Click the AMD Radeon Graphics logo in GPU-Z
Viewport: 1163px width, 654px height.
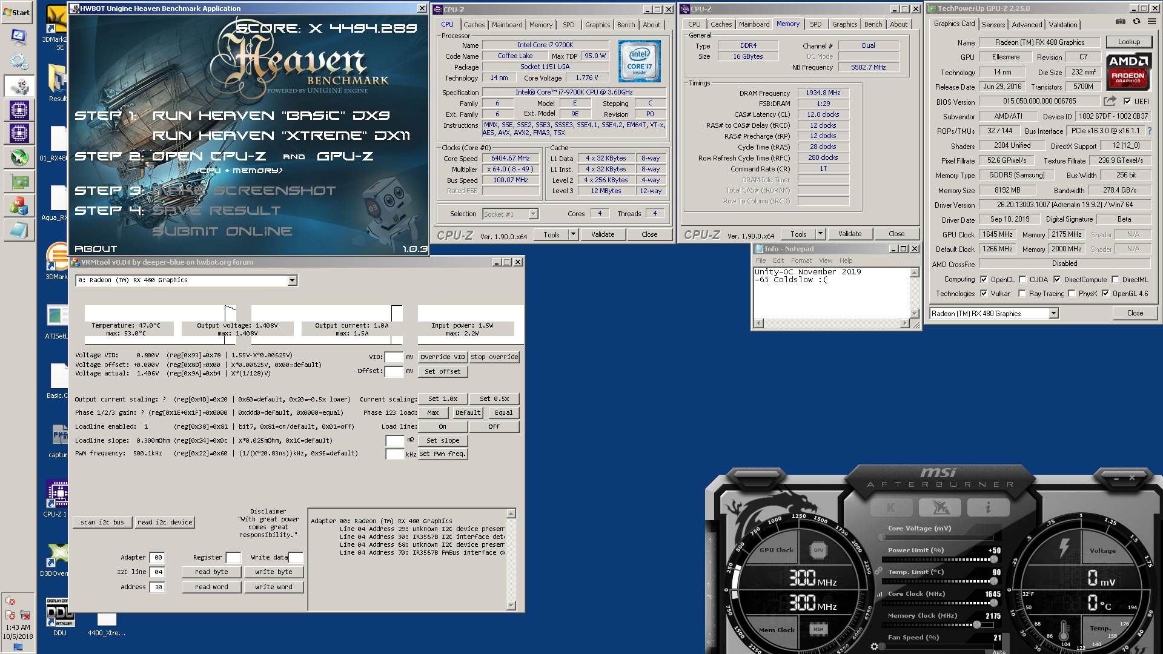click(x=1128, y=72)
